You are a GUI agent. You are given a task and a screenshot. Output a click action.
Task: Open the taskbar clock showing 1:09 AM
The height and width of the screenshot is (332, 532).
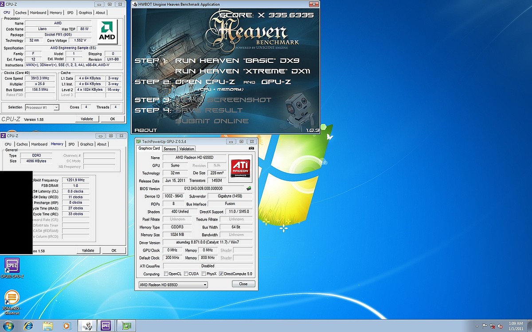pyautogui.click(x=516, y=326)
